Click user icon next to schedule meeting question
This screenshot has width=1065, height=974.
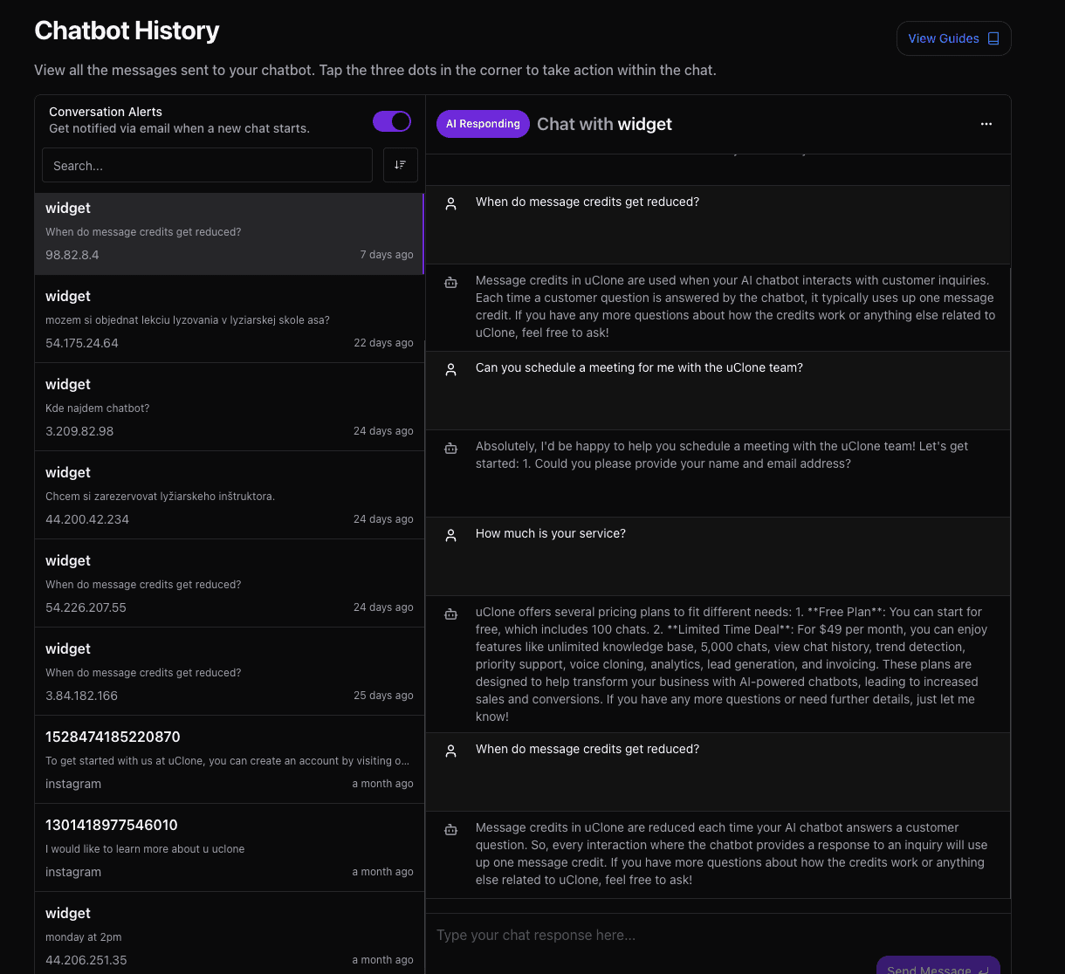coord(450,369)
